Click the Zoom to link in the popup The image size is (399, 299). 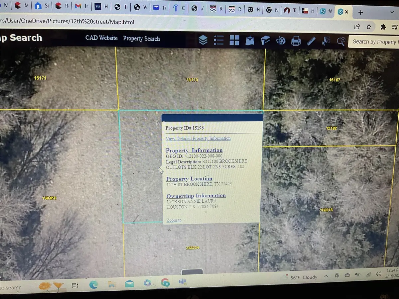tap(173, 220)
